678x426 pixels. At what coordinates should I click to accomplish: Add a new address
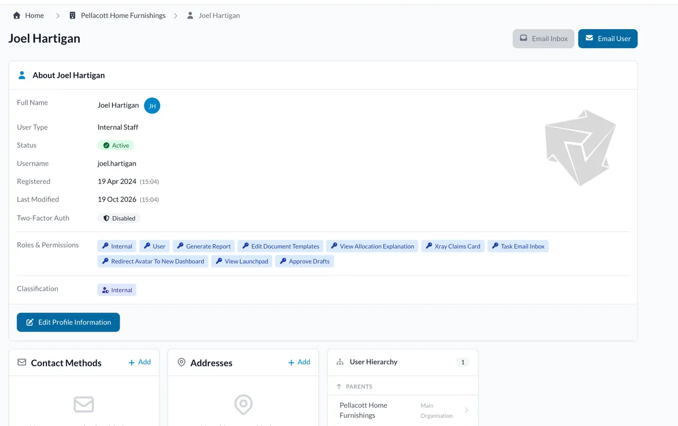tap(299, 362)
